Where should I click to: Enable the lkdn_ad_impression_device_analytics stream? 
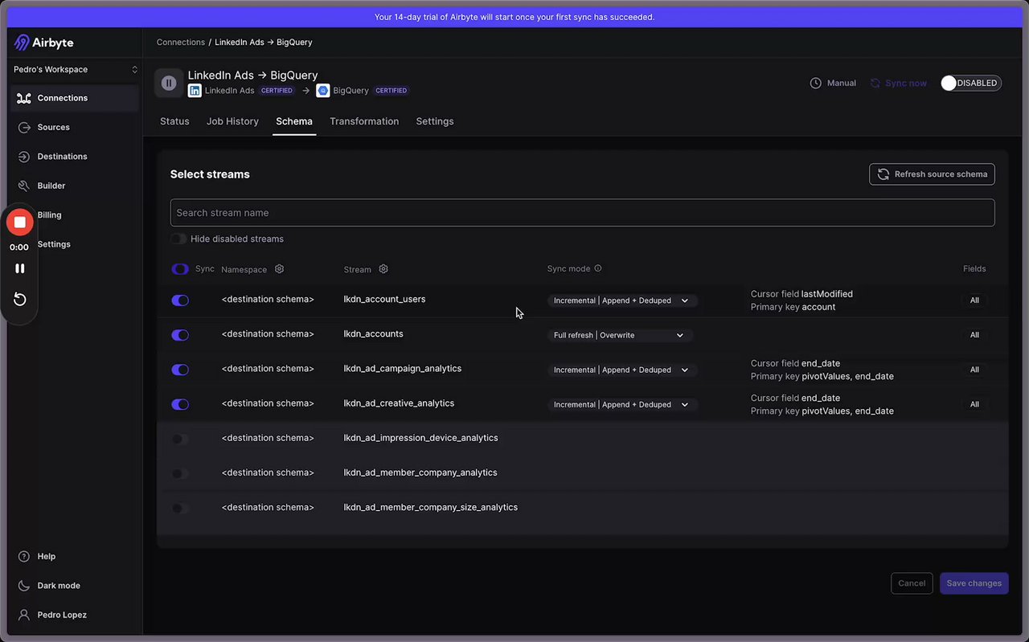tap(180, 439)
